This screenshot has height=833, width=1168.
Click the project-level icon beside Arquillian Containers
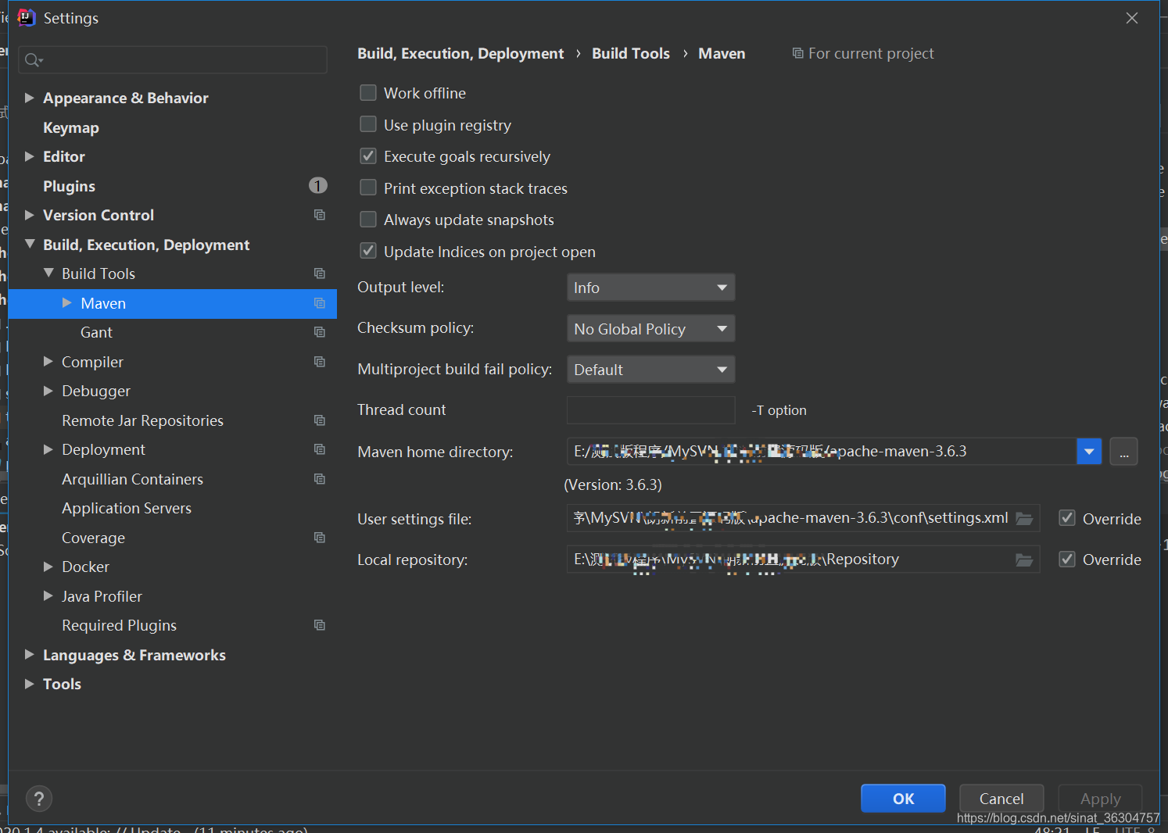coord(320,479)
